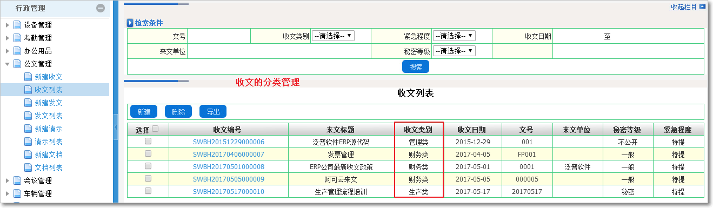Open 新建文档 in the sidebar
The height and width of the screenshot is (208, 713).
(49, 155)
